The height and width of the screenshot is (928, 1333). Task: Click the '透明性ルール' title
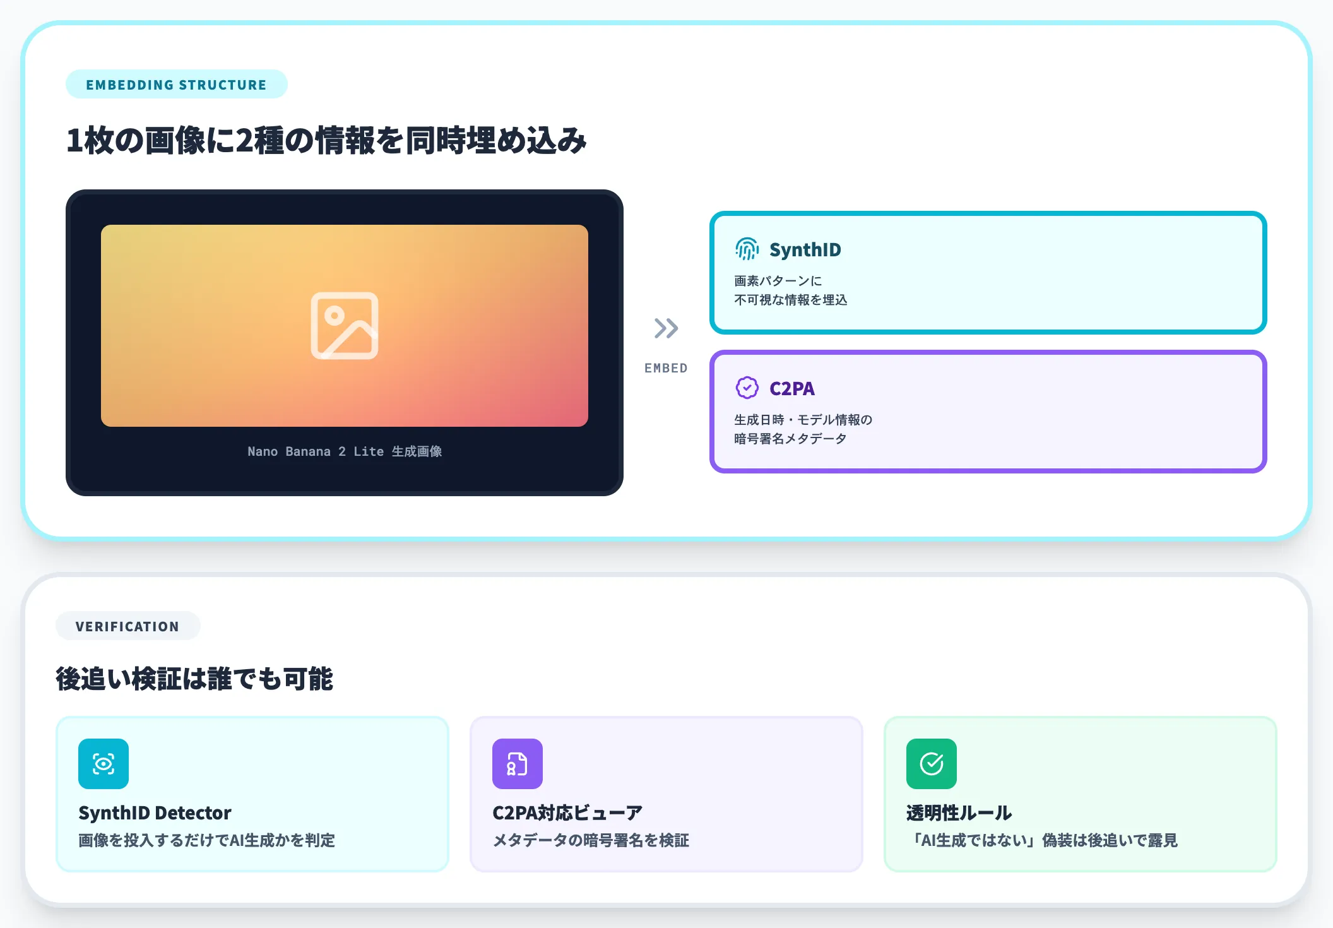959,813
